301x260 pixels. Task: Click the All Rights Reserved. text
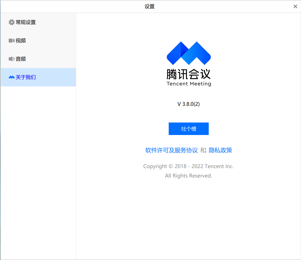[188, 176]
